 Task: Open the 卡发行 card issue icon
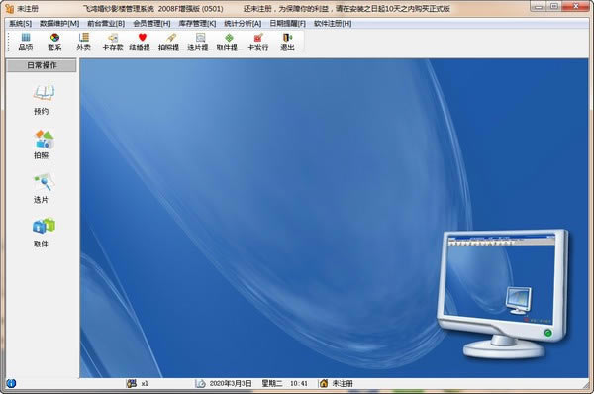pos(258,42)
